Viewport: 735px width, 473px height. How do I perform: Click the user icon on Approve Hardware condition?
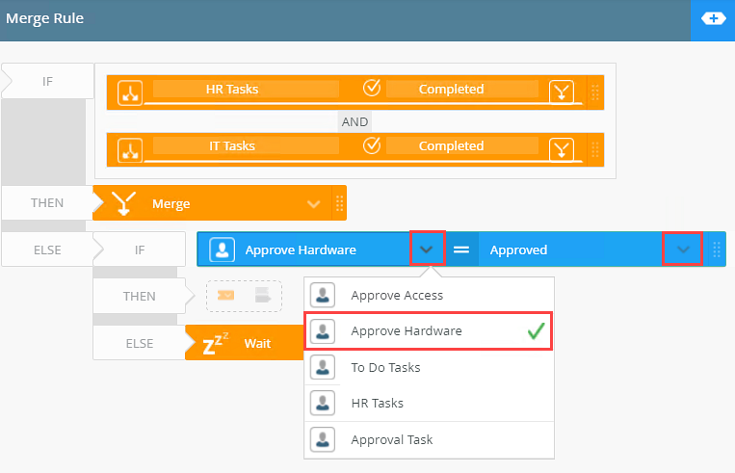[x=222, y=250]
